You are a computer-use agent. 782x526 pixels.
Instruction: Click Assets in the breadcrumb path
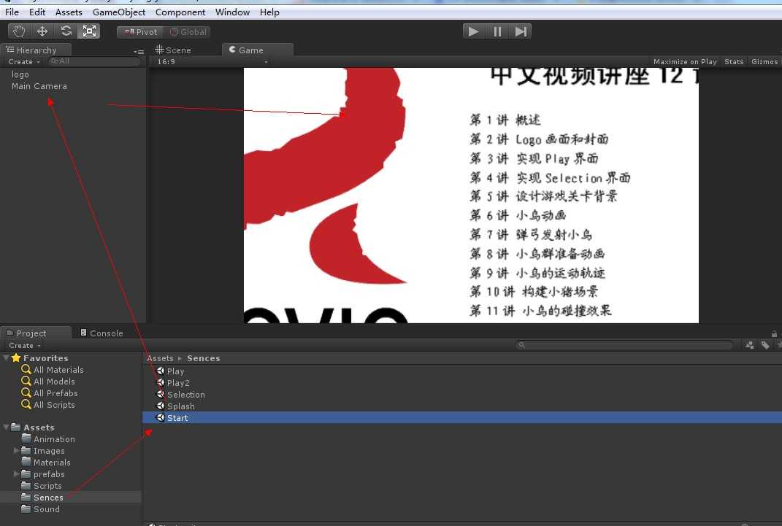(x=160, y=358)
